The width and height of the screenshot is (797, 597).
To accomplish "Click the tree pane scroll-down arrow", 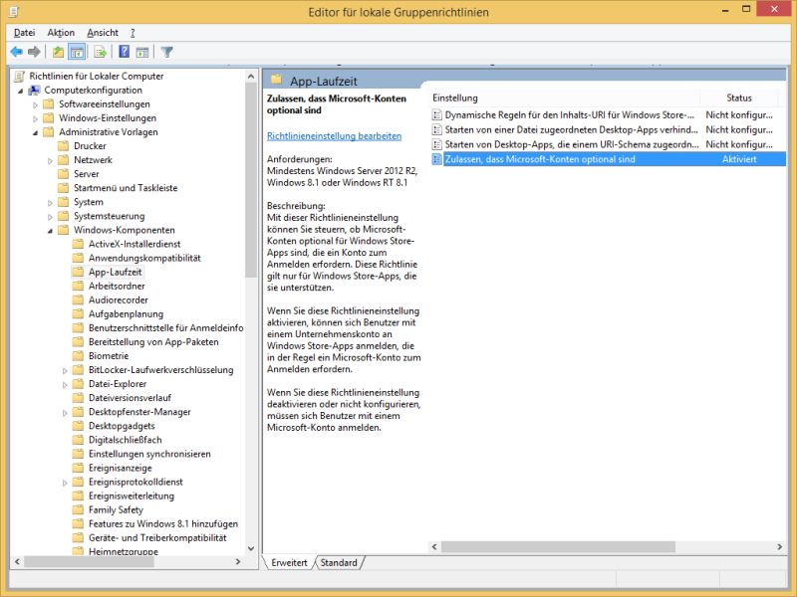I will point(251,548).
